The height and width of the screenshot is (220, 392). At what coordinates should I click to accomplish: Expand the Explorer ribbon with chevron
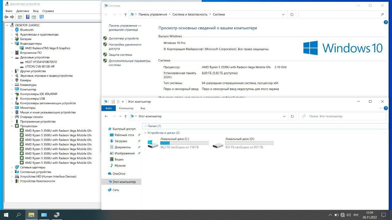pyautogui.click(x=381, y=108)
